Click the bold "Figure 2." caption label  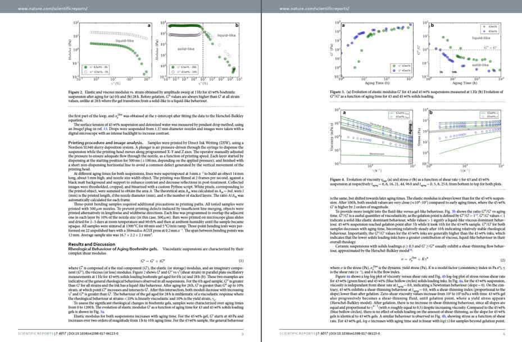(75, 93)
